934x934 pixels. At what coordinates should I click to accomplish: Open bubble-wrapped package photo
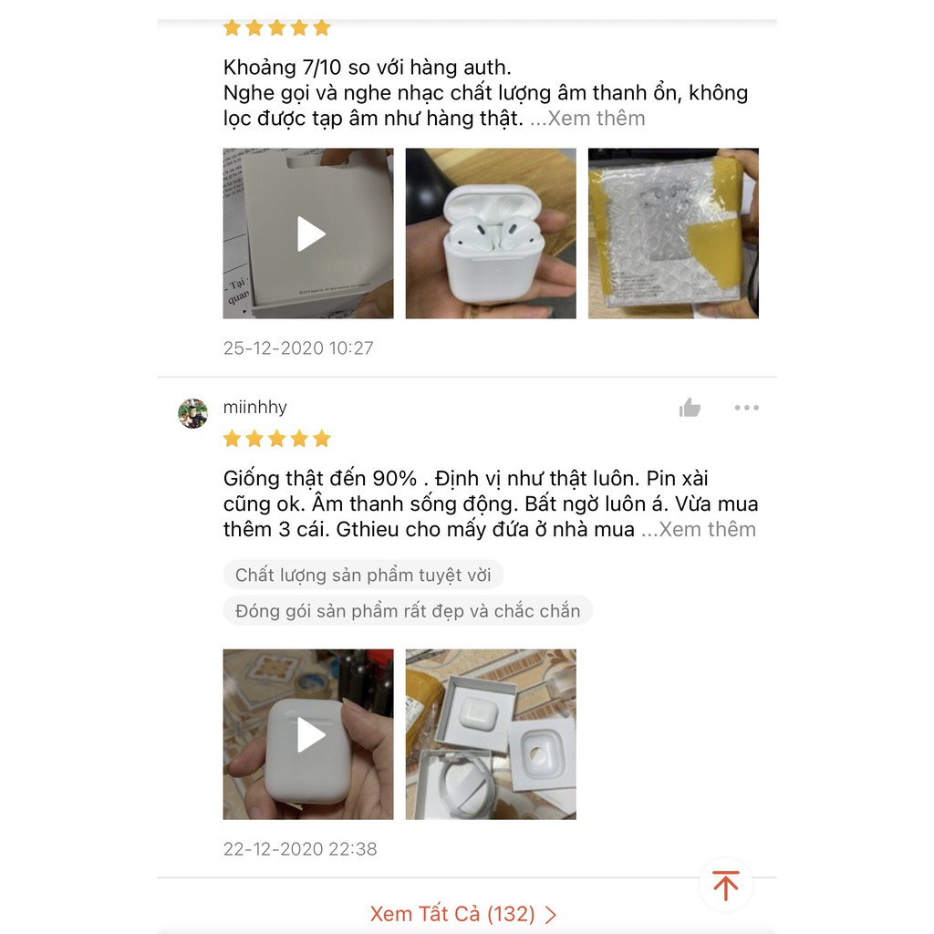coord(673,233)
